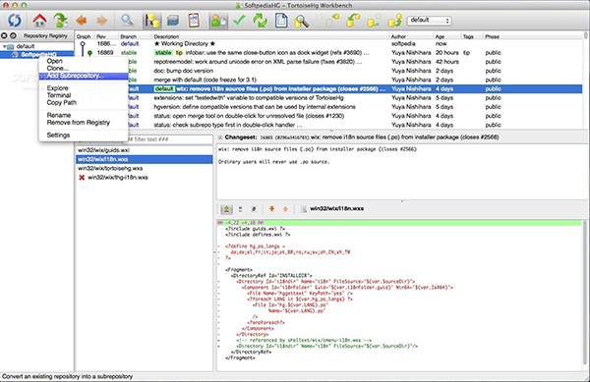Viewport: 590px width, 382px height.
Task: Choose Add Subrepository... from context menu
Action: click(84, 76)
